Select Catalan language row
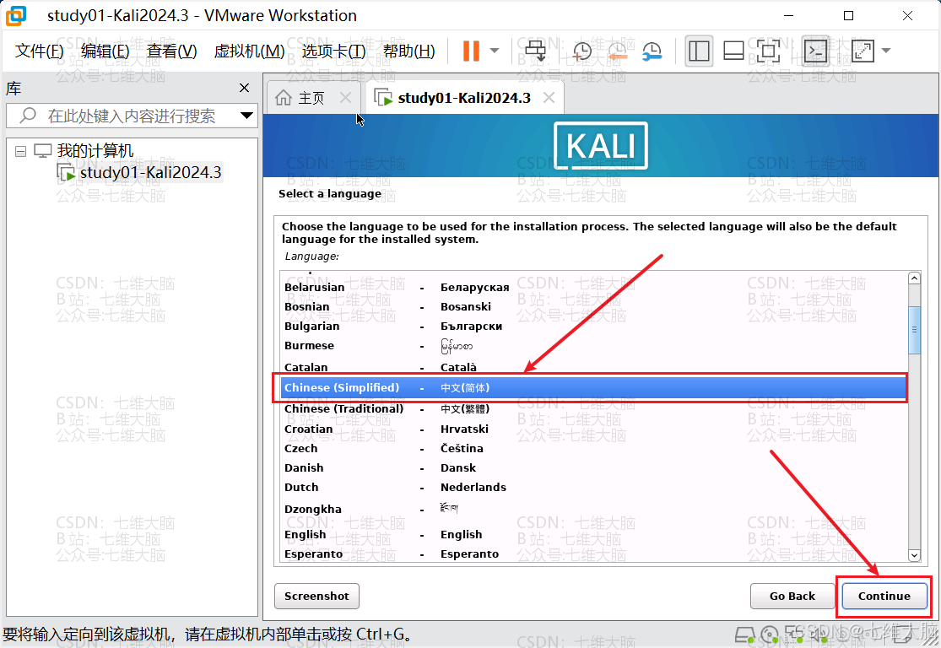 pos(593,367)
